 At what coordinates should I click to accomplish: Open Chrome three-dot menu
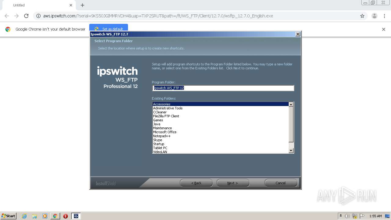[384, 16]
